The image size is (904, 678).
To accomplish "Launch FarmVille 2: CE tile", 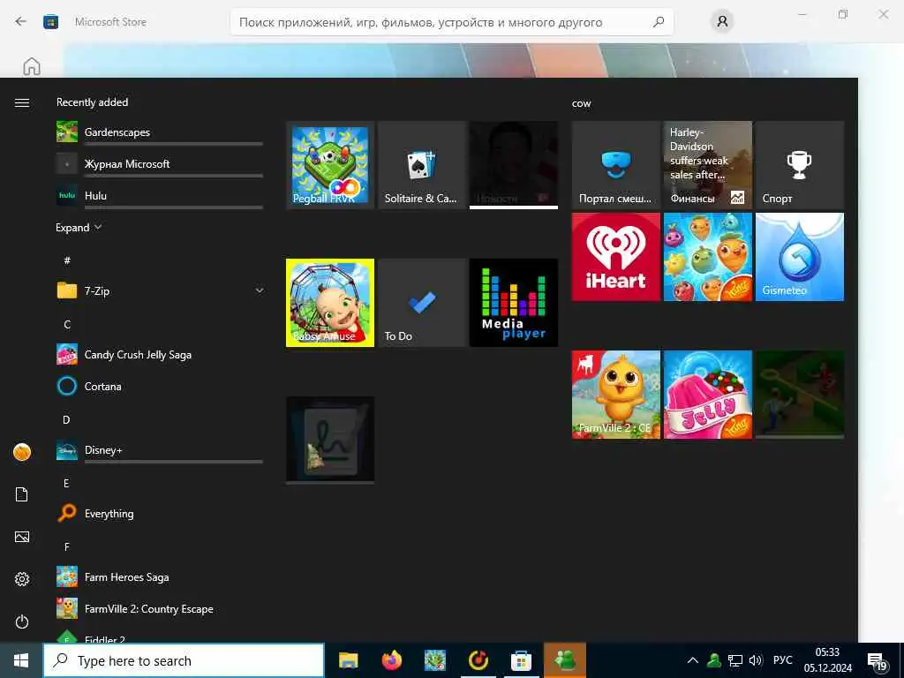I will point(615,395).
